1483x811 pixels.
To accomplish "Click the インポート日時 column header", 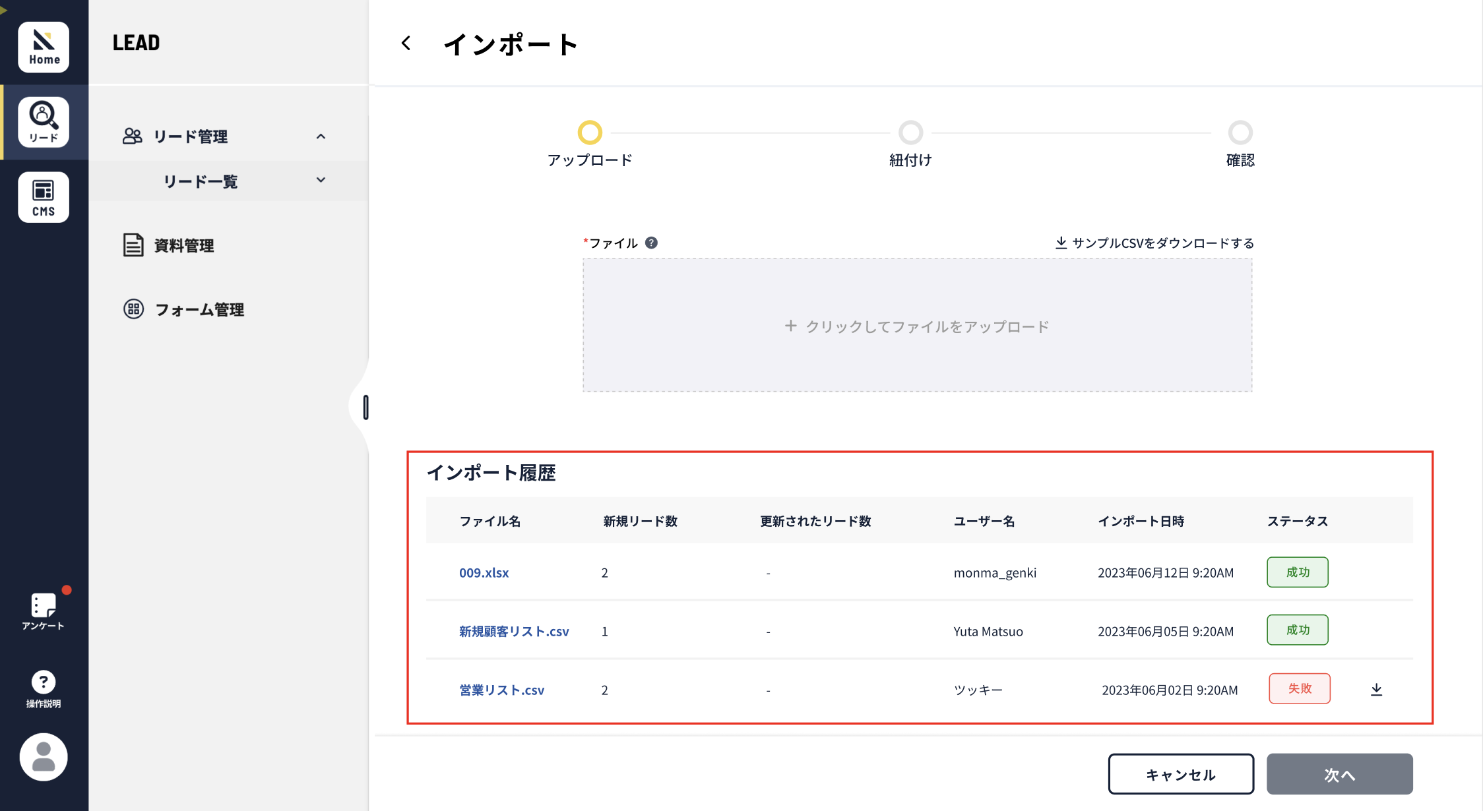I will coord(1141,521).
